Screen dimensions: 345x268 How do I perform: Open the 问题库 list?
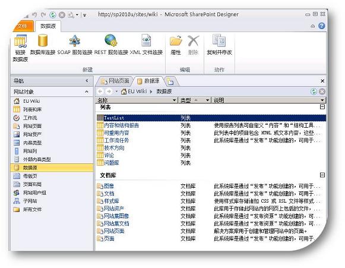(112, 163)
